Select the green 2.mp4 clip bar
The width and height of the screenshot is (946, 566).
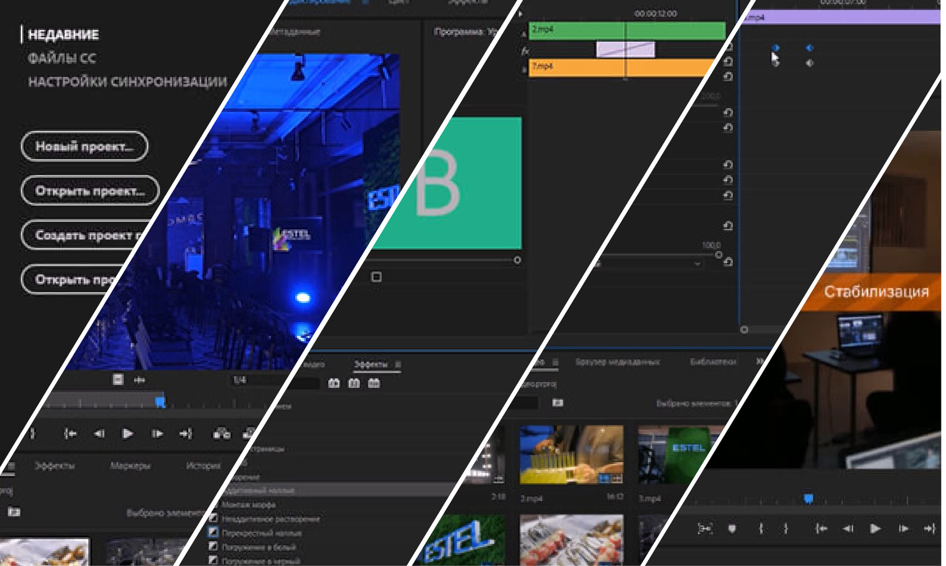click(627, 30)
